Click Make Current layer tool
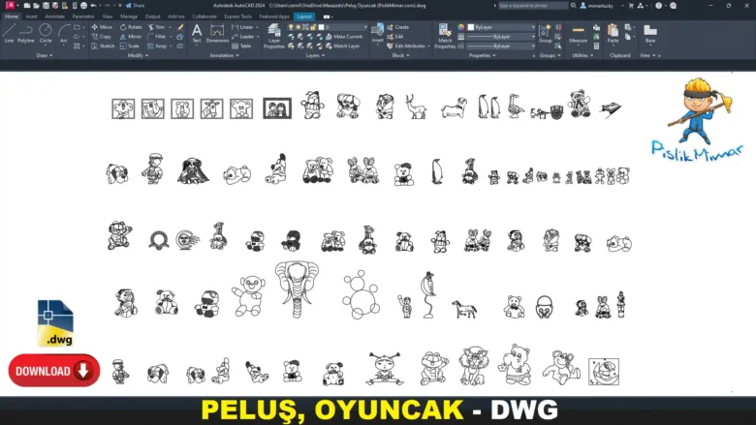This screenshot has height=425, width=756. pos(344,37)
